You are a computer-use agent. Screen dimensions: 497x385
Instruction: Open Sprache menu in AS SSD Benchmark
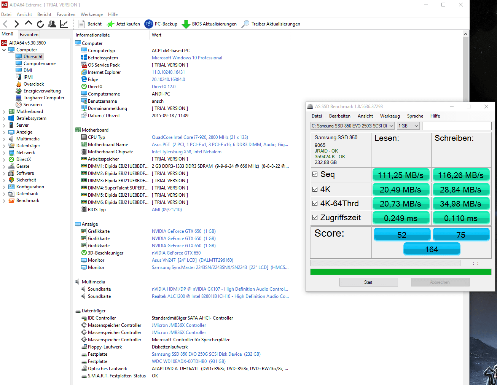(x=415, y=116)
